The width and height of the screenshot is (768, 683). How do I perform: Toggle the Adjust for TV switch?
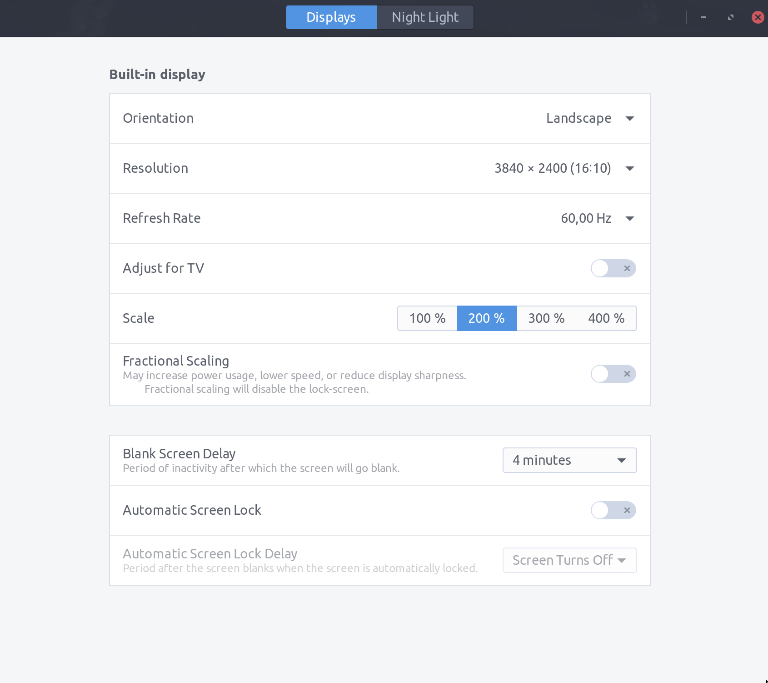pos(613,268)
